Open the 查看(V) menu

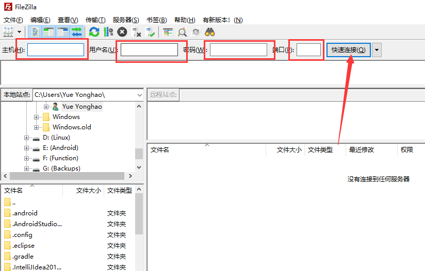(x=68, y=20)
